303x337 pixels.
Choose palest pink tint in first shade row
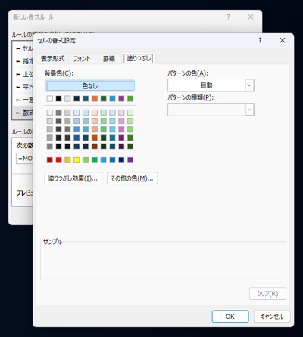[x=121, y=113]
